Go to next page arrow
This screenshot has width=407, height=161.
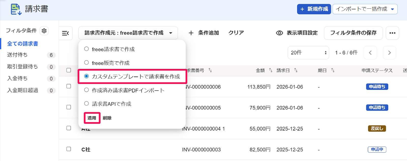389,53
